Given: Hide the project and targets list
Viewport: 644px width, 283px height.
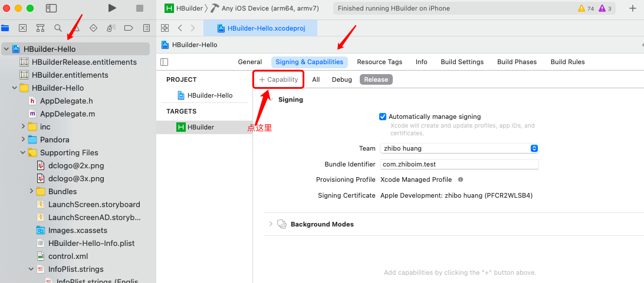Looking at the screenshot, I should coord(165,62).
